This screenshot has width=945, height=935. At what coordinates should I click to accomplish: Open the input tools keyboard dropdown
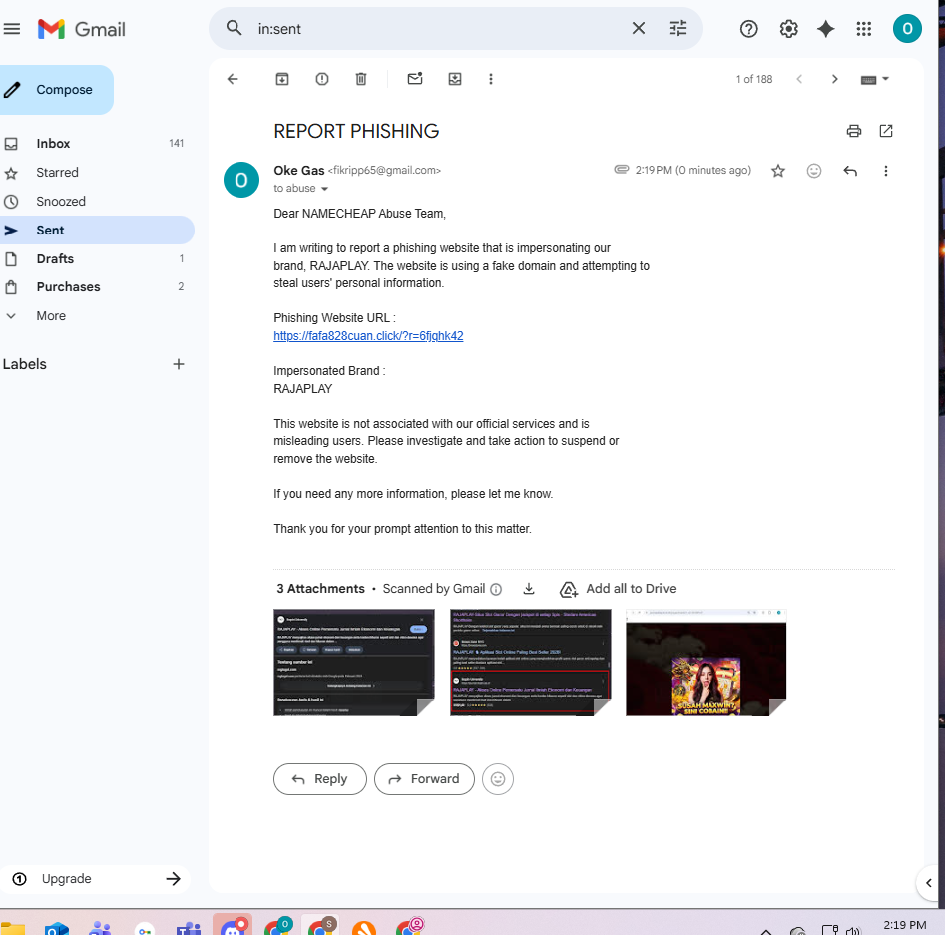[x=875, y=80]
